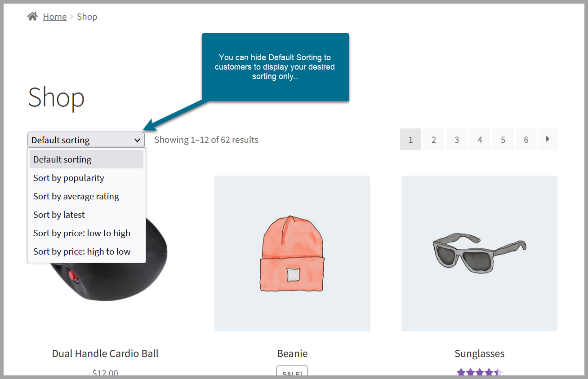Click the teal callout tooltip box
588x379 pixels.
[275, 66]
